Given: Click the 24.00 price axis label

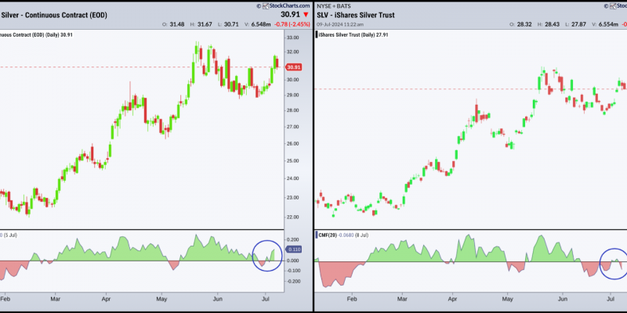Looking at the screenshot, I should (x=293, y=178).
